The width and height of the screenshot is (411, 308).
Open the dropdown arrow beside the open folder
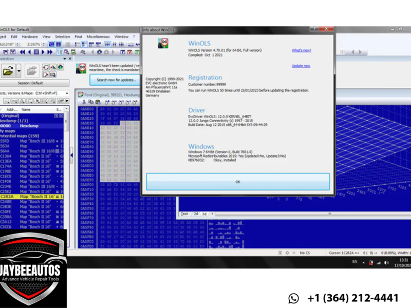tap(19, 71)
